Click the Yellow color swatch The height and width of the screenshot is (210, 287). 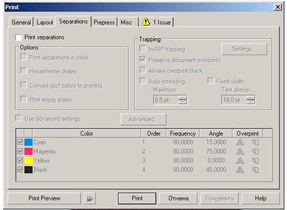click(28, 161)
